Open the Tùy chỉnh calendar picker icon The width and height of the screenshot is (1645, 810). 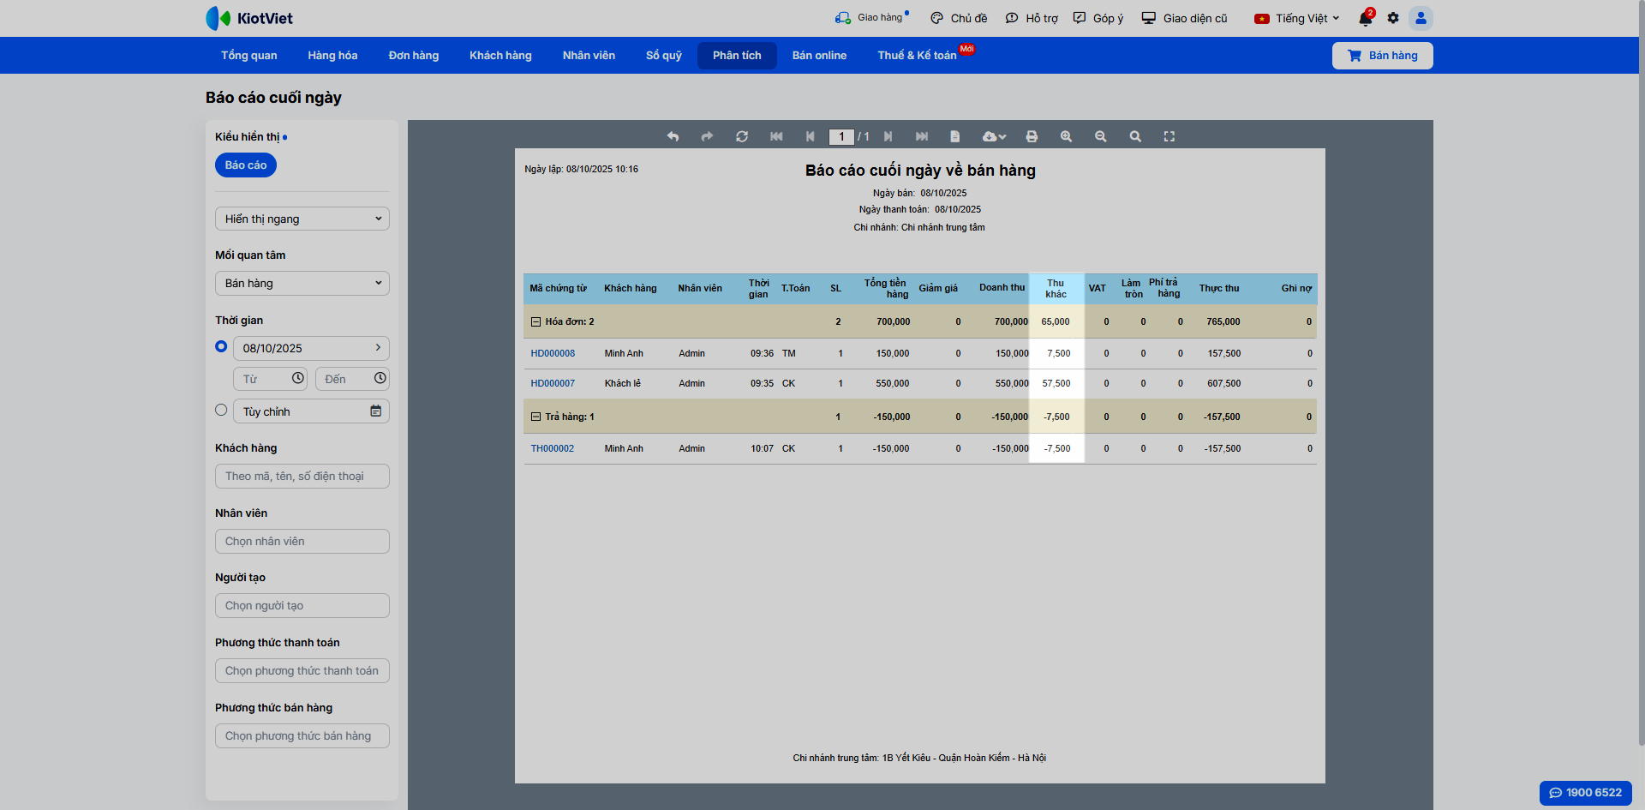pos(375,411)
